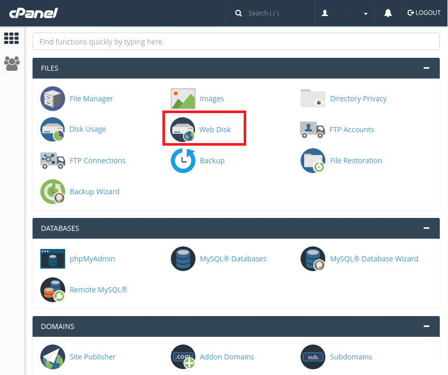Viewport: 448px width, 375px height.
Task: Open FTP Accounts
Action: tap(352, 129)
